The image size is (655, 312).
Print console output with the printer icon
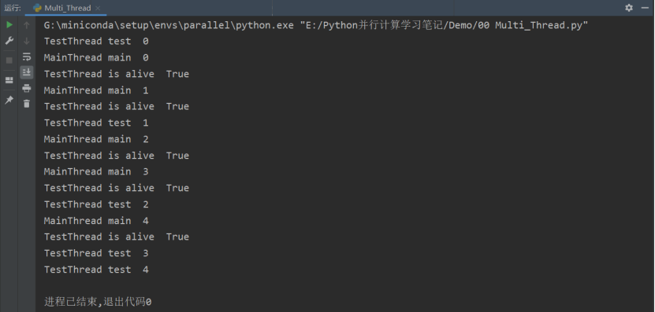27,88
